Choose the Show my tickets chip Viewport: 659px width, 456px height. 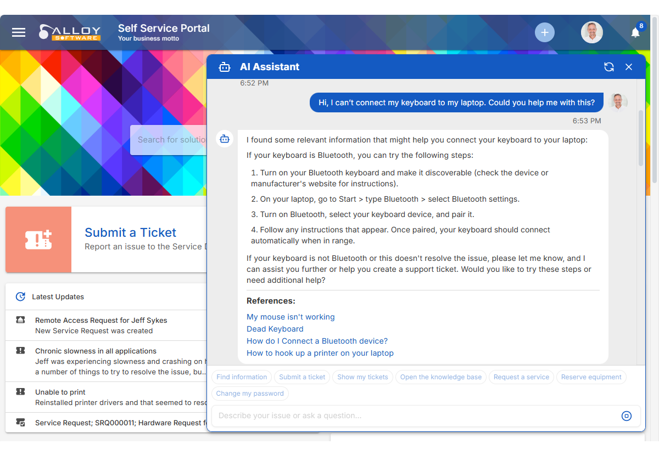click(362, 377)
